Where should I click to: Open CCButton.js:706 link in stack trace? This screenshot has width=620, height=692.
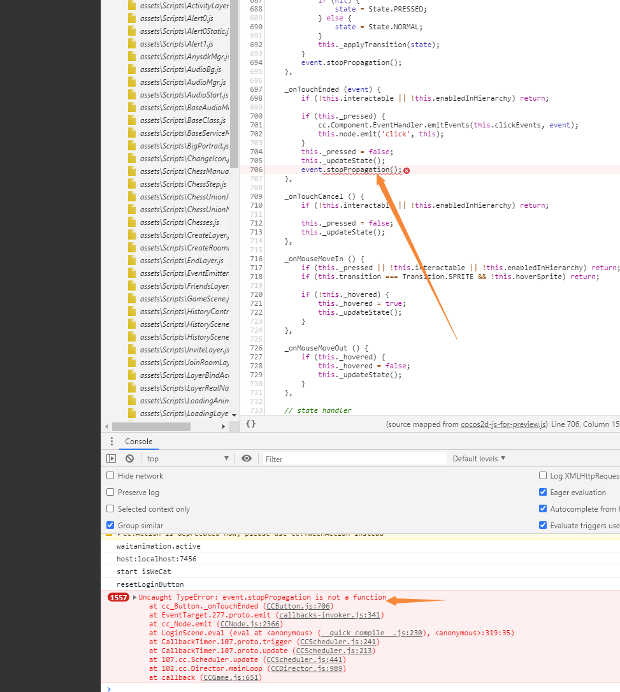coord(298,607)
